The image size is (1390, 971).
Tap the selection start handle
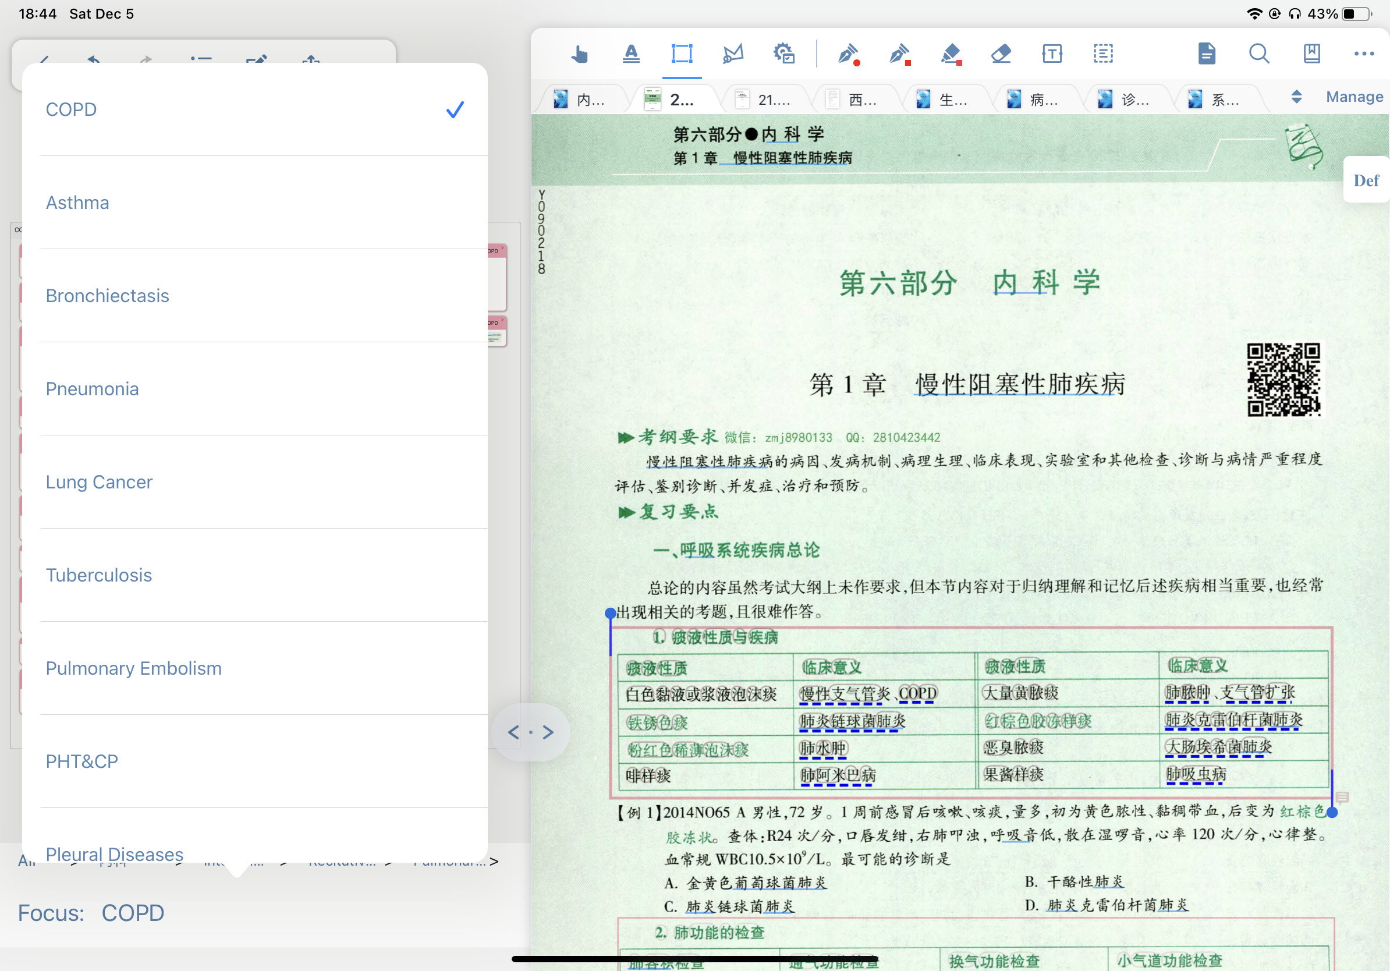pos(611,613)
